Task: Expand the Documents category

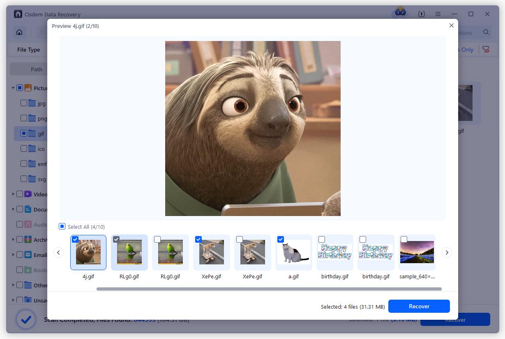Action: (x=13, y=209)
